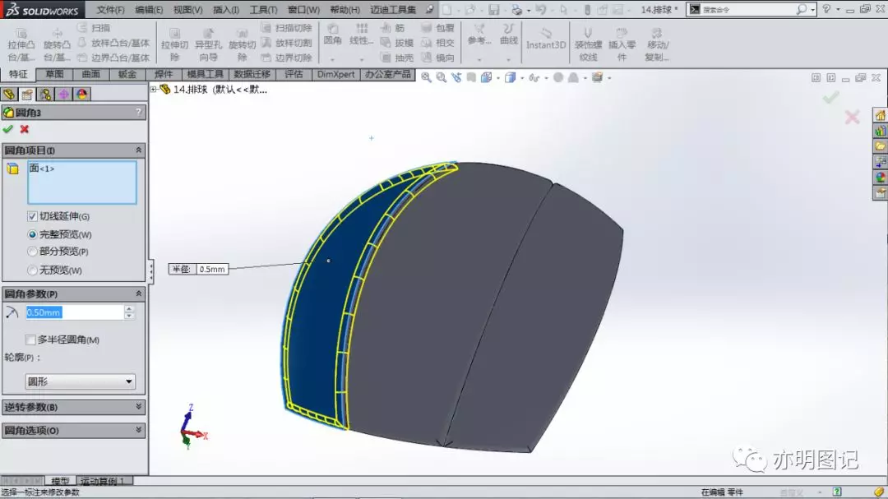Open the DisplayManager color ball icon
888x499 pixels.
pos(81,94)
